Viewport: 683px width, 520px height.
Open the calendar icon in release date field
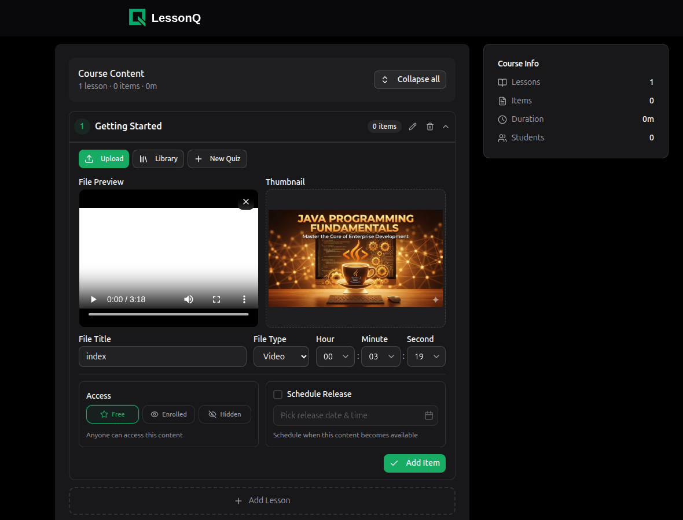[429, 415]
